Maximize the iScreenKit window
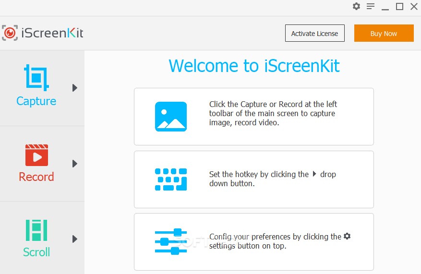421x274 pixels. pos(399,6)
